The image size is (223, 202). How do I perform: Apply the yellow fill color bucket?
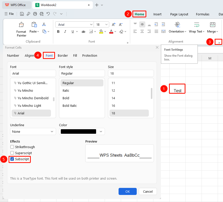pyautogui.click(x=101, y=31)
